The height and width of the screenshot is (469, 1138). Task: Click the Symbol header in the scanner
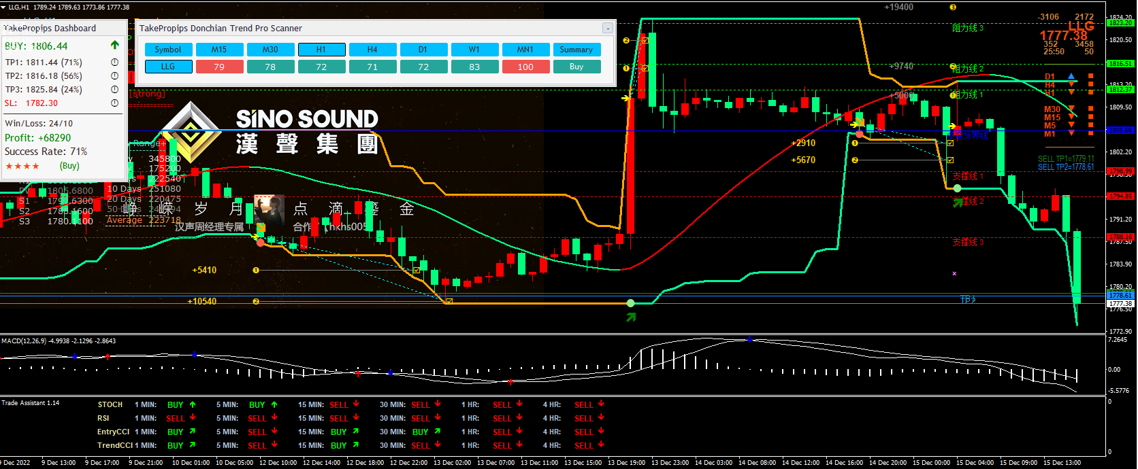pyautogui.click(x=168, y=50)
